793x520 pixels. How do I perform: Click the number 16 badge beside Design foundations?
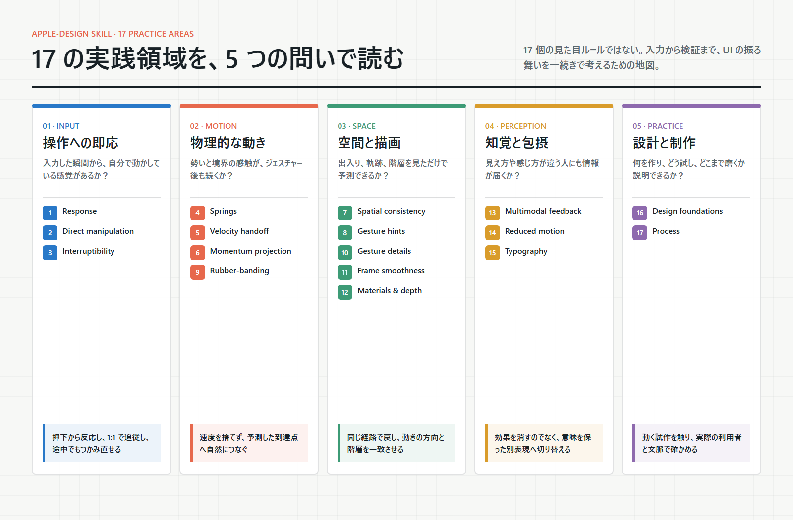pos(640,213)
